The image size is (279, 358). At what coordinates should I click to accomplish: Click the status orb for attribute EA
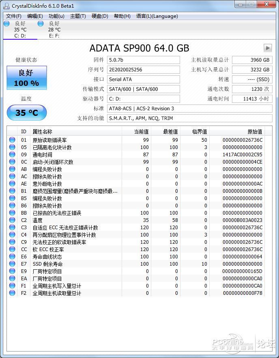point(12,278)
